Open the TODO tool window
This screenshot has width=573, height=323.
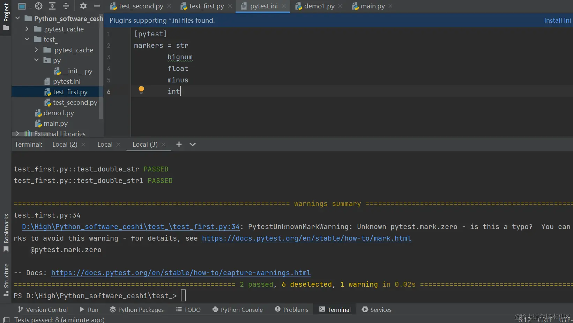(x=188, y=310)
